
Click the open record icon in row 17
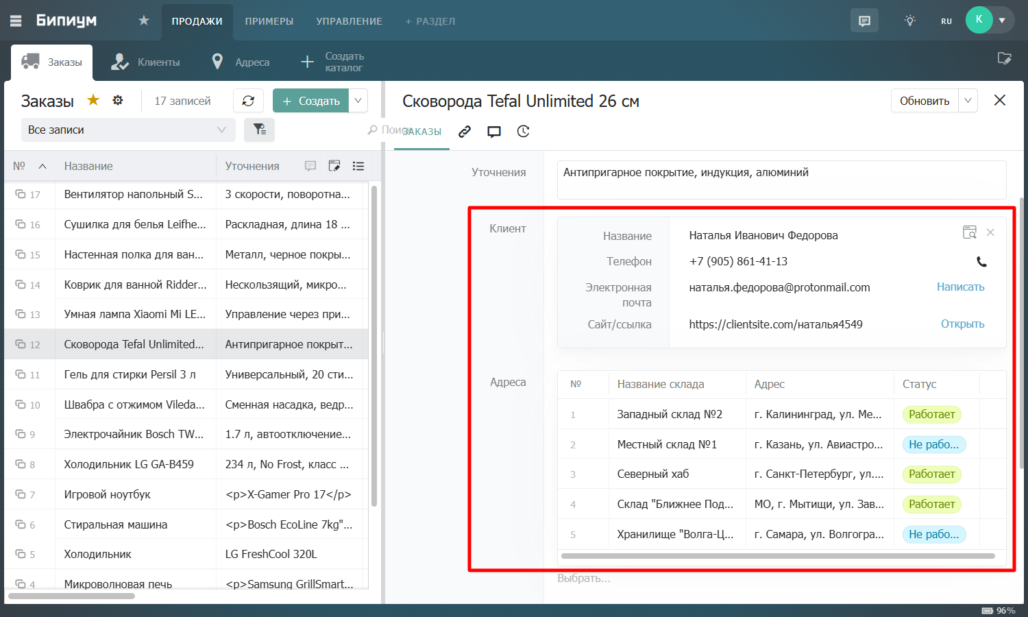21,194
